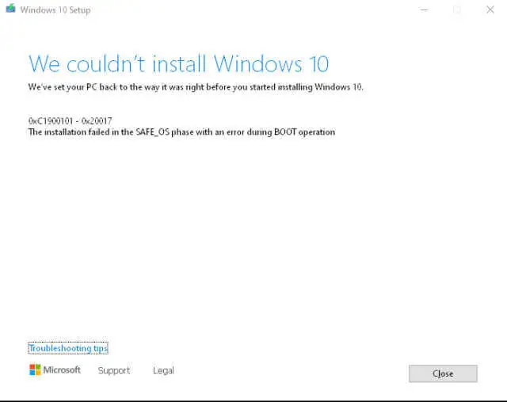Close the setup window with X
Viewport: 507px width, 402px height.
[x=490, y=10]
